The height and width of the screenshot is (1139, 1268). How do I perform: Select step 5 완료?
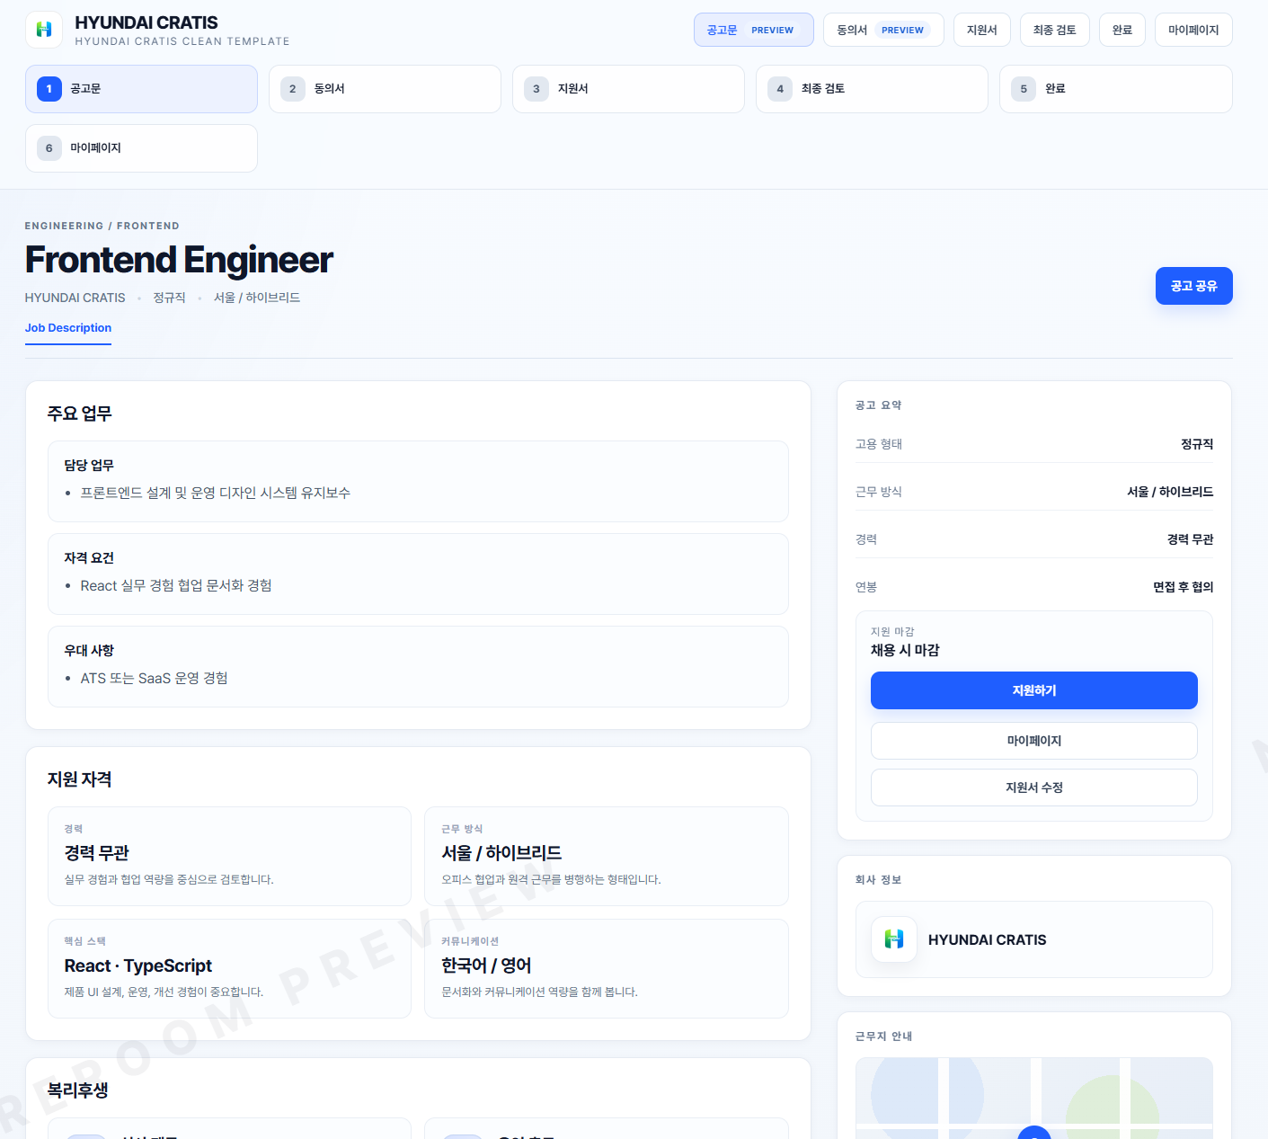1115,89
